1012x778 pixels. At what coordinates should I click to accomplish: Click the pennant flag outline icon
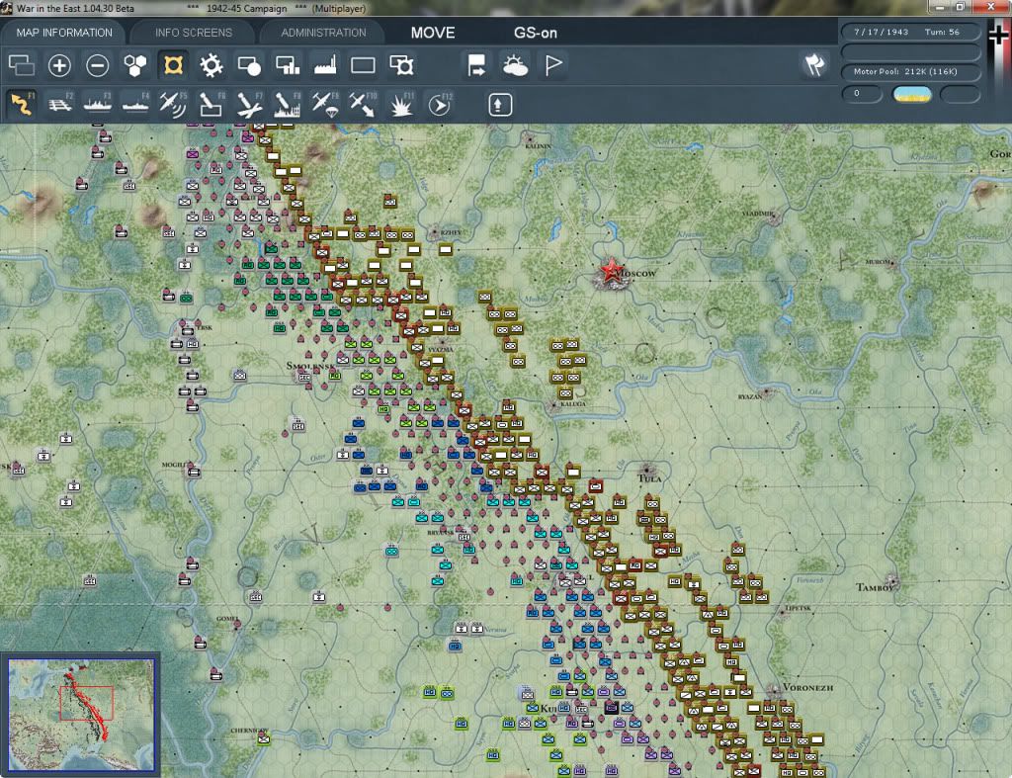(553, 65)
